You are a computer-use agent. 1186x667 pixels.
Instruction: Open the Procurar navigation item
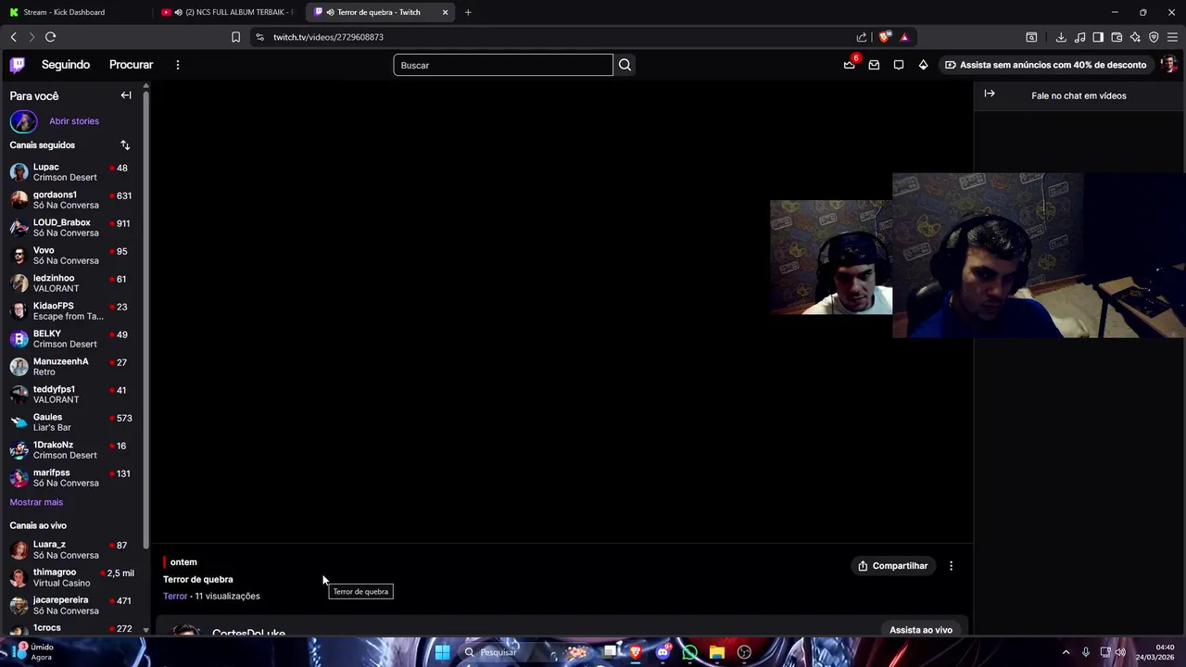tap(131, 65)
